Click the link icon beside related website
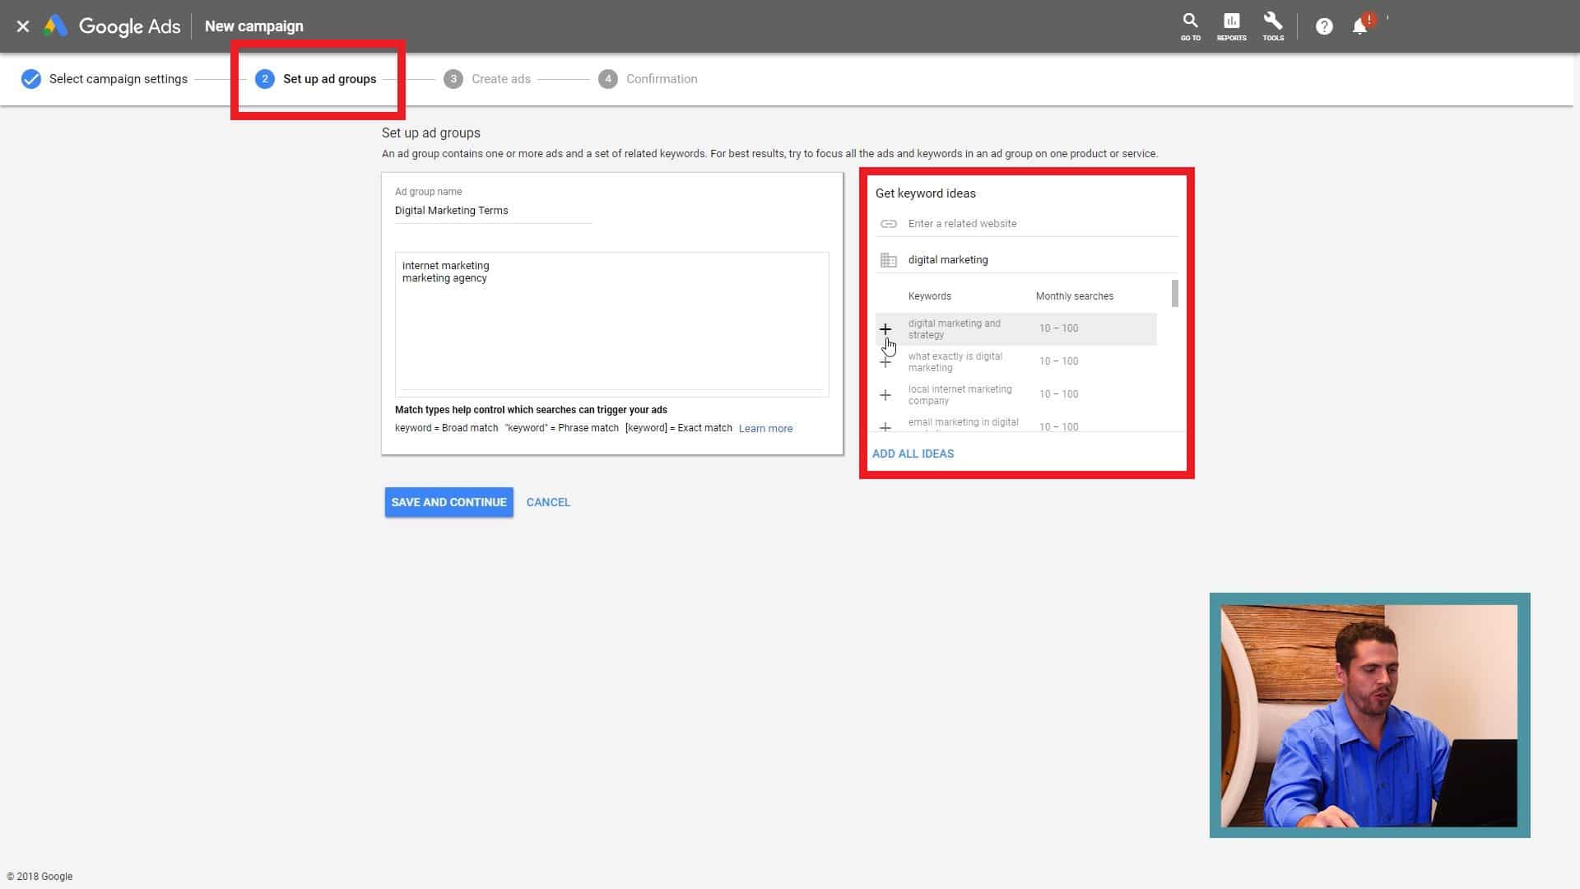Viewport: 1580px width, 889px height. (x=888, y=224)
